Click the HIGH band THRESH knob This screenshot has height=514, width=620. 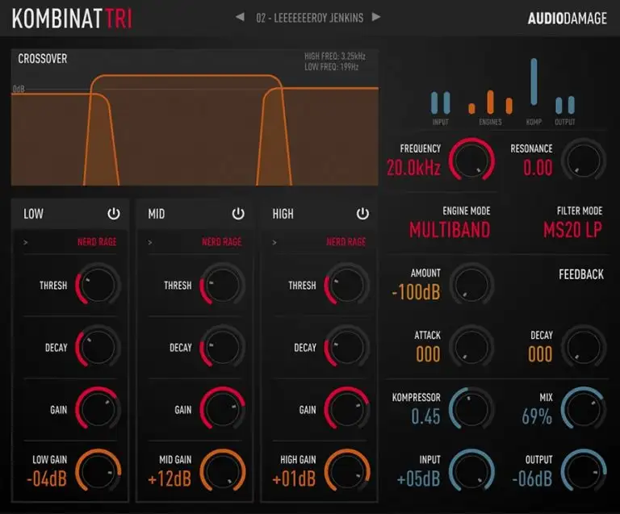point(347,285)
